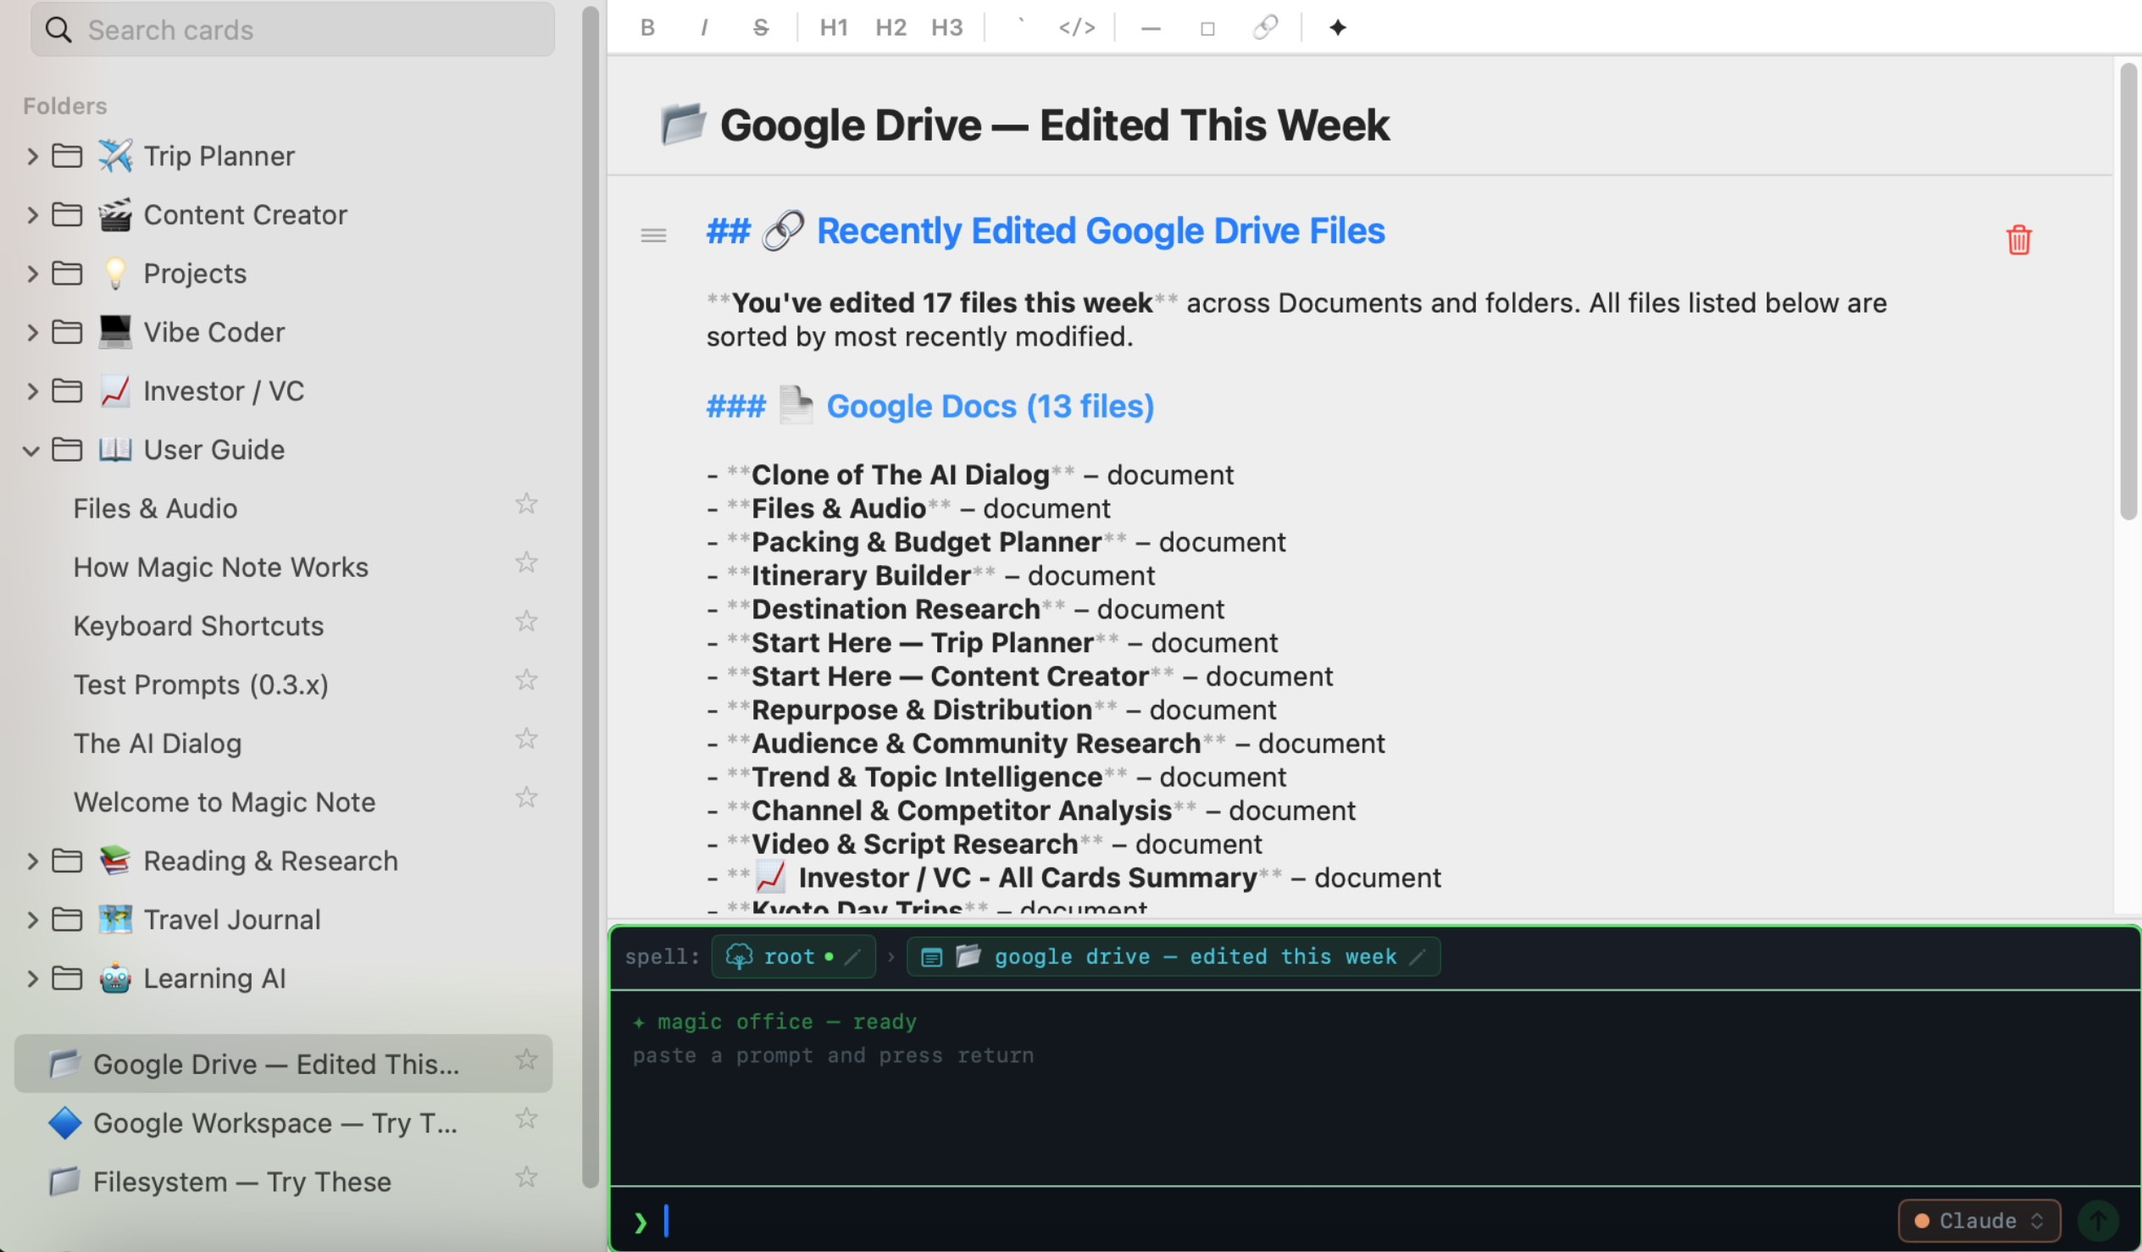Image resolution: width=2142 pixels, height=1252 pixels.
Task: Open Welcome to Magic Note card
Action: click(x=225, y=801)
